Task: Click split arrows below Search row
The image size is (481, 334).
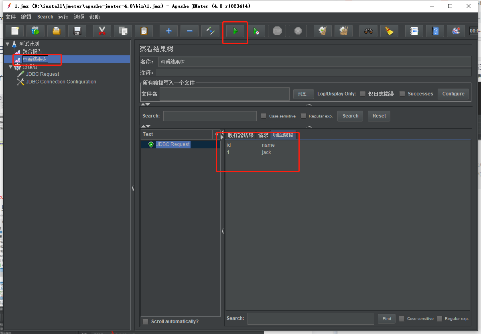Action: coord(146,126)
